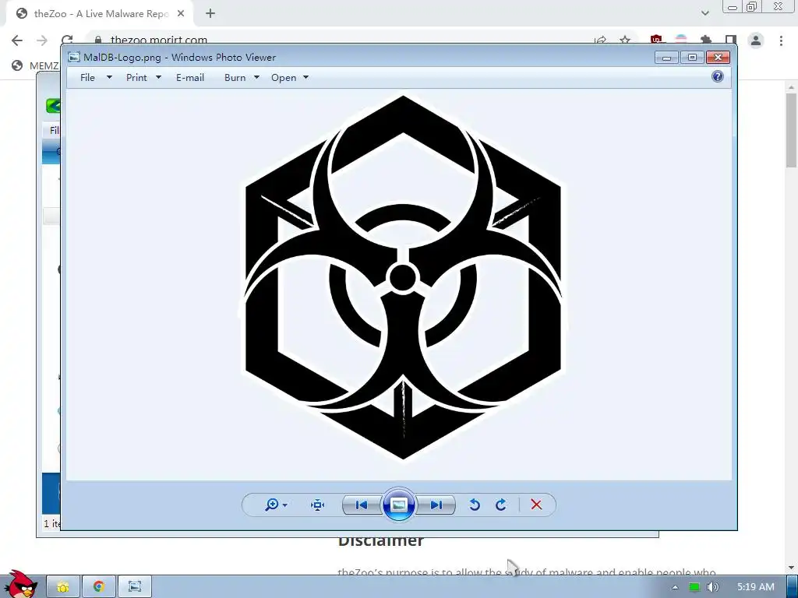Select theZoo browser tab in Chrome
Image resolution: width=798 pixels, height=598 pixels.
[101, 14]
